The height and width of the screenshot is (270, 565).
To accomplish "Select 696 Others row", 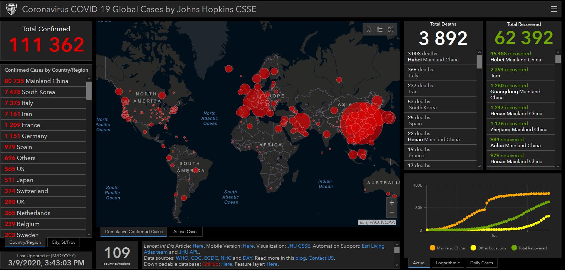I will [x=44, y=158].
